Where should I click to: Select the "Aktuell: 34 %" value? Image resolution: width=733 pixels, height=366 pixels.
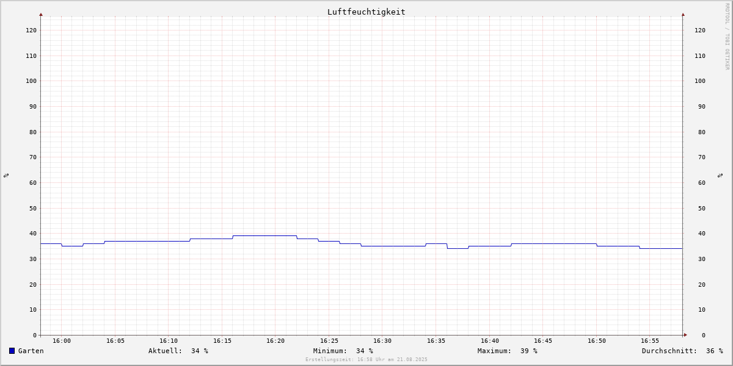coord(178,351)
